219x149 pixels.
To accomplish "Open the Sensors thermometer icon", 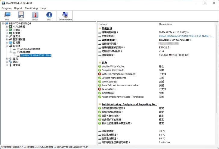I will point(35,16).
